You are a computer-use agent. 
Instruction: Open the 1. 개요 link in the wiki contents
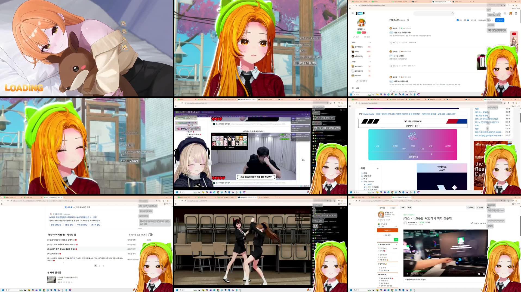[365, 173]
